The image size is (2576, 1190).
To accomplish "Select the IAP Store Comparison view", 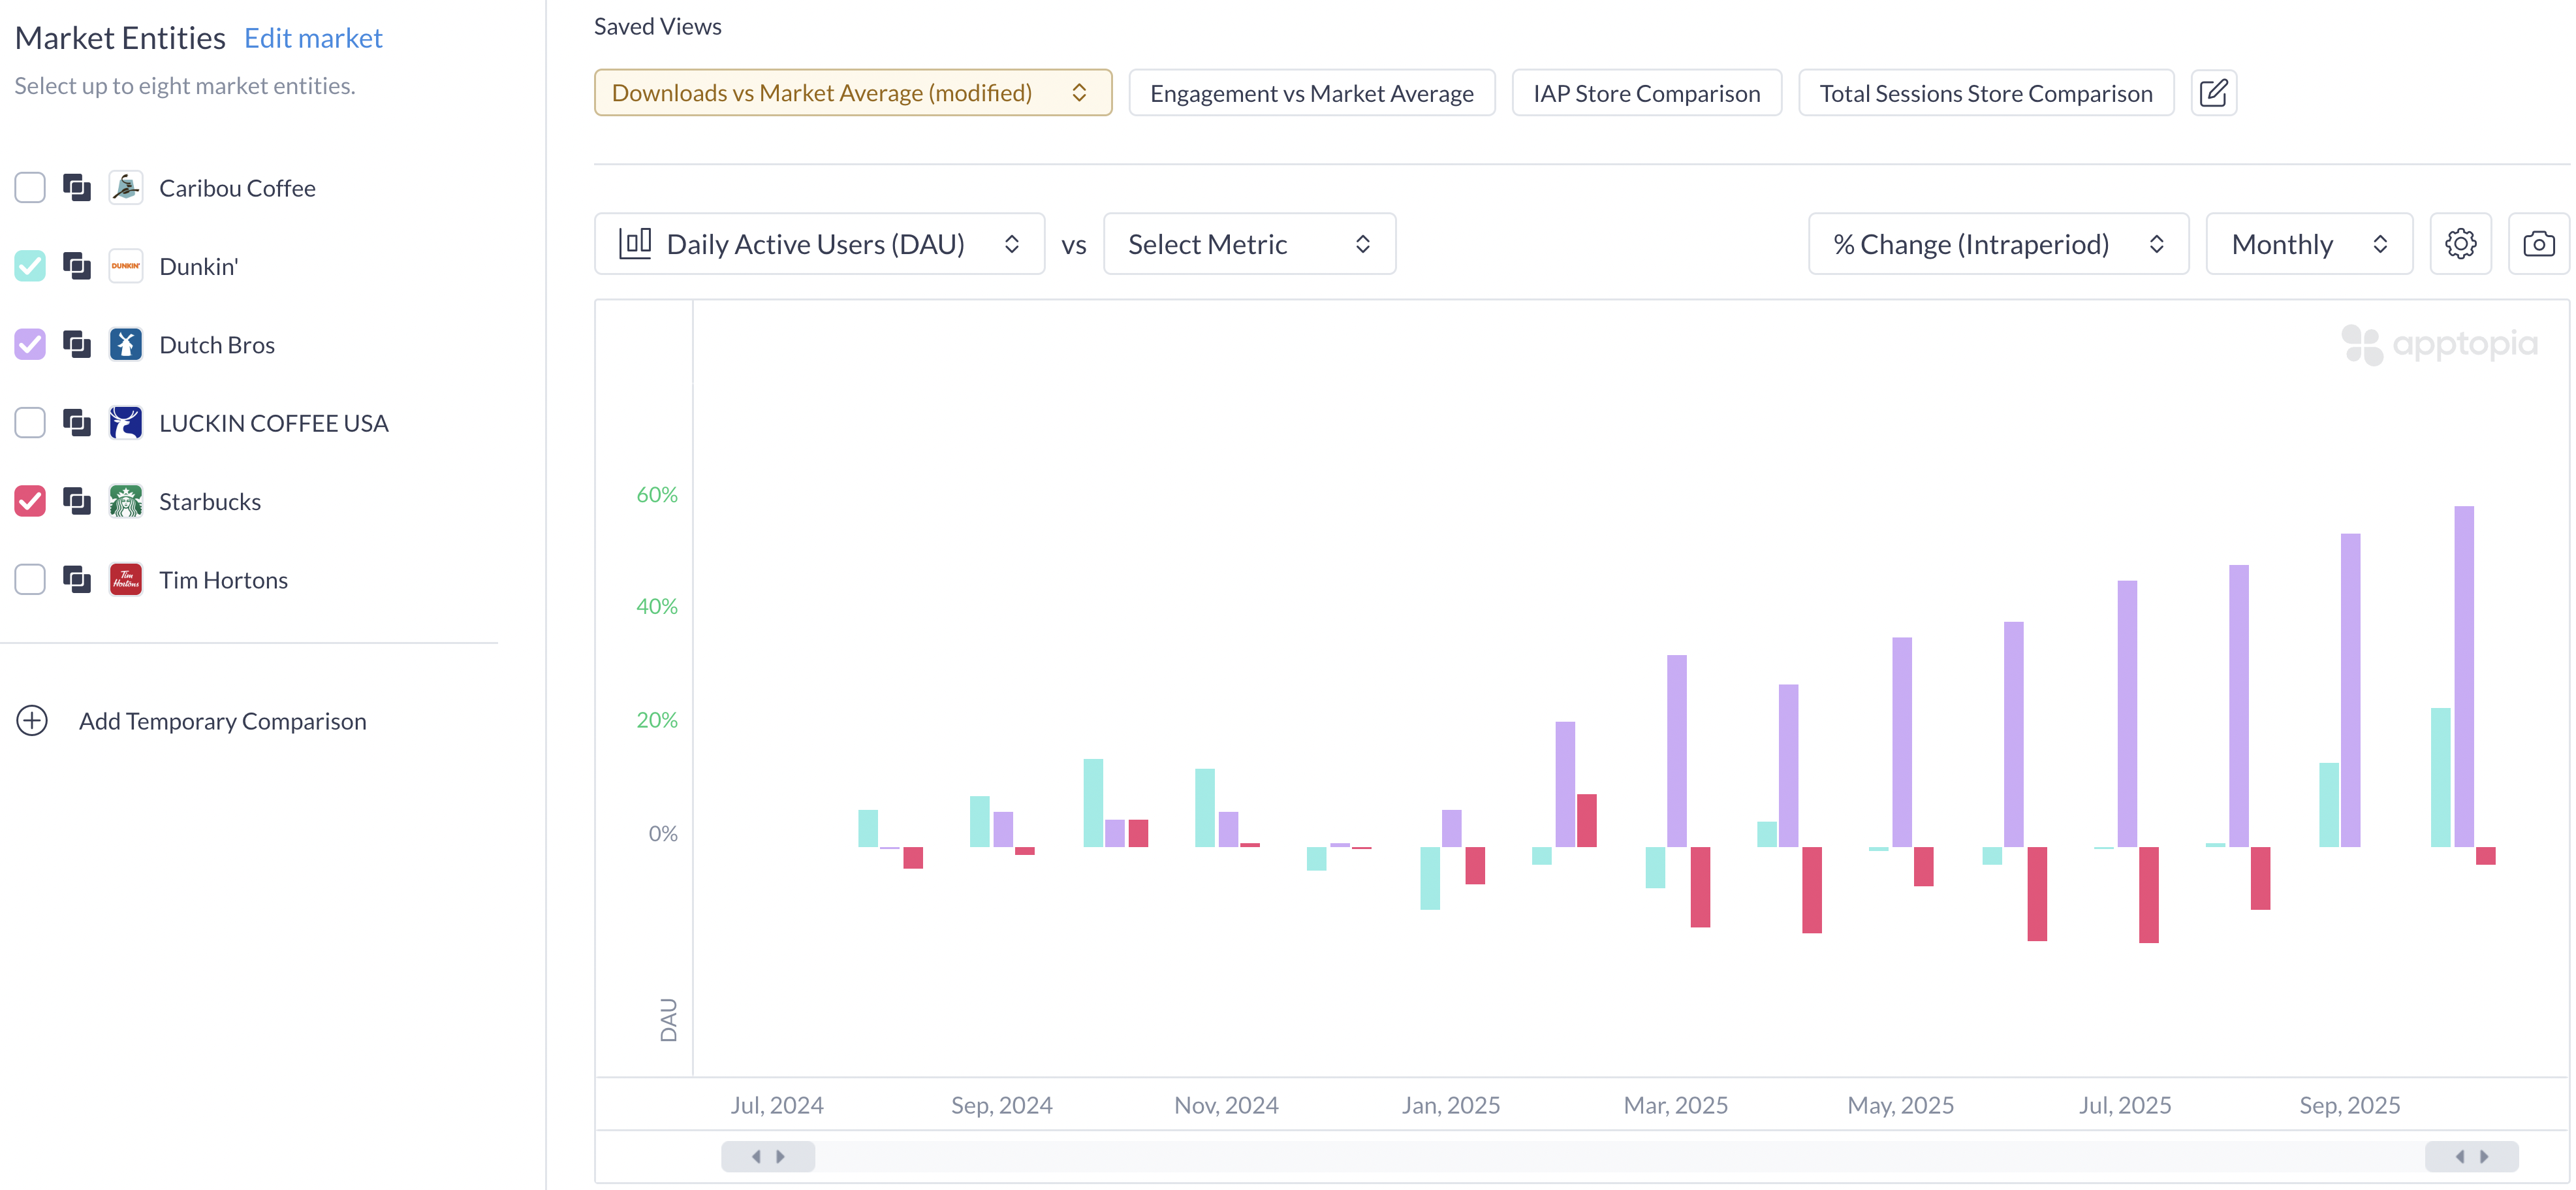I will [1646, 93].
